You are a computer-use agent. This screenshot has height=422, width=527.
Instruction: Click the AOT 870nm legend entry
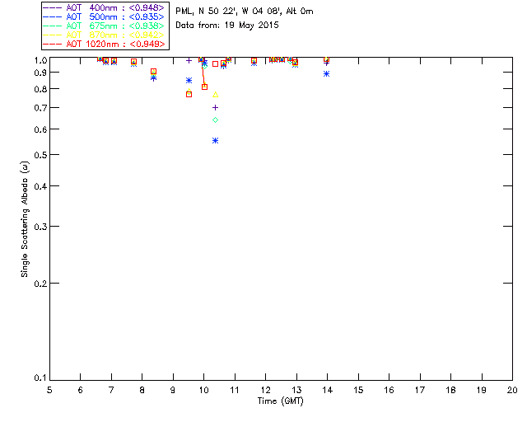(x=104, y=35)
